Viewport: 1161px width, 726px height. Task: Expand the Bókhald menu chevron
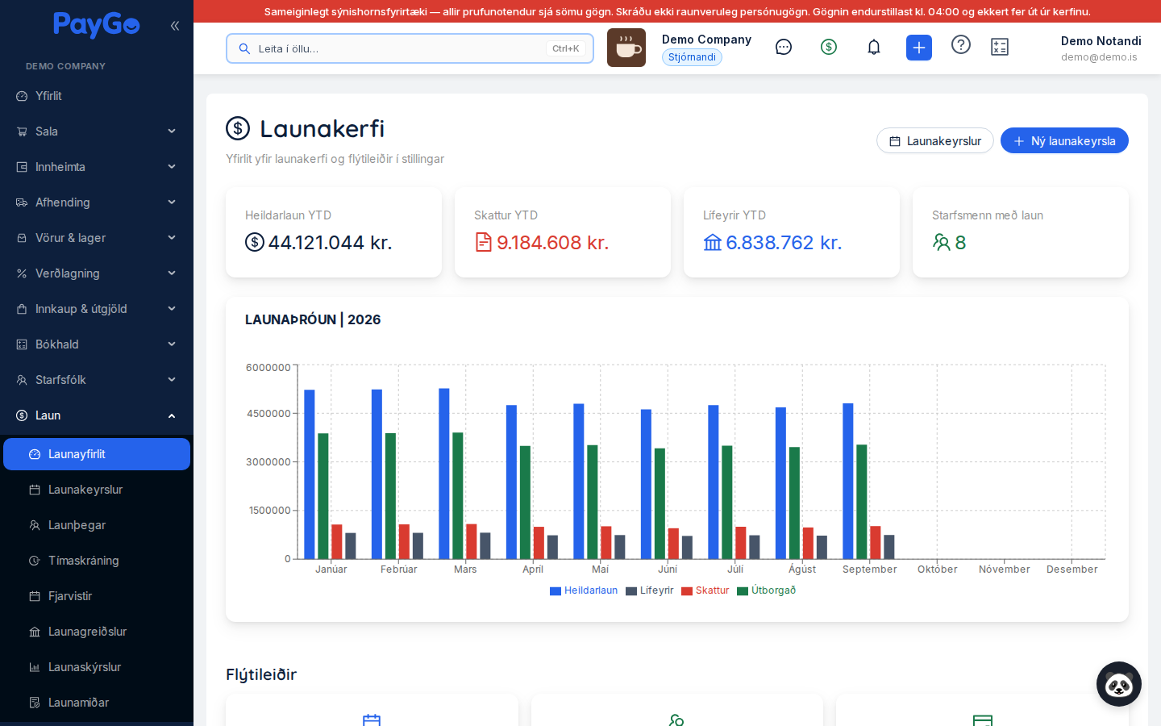tap(172, 344)
